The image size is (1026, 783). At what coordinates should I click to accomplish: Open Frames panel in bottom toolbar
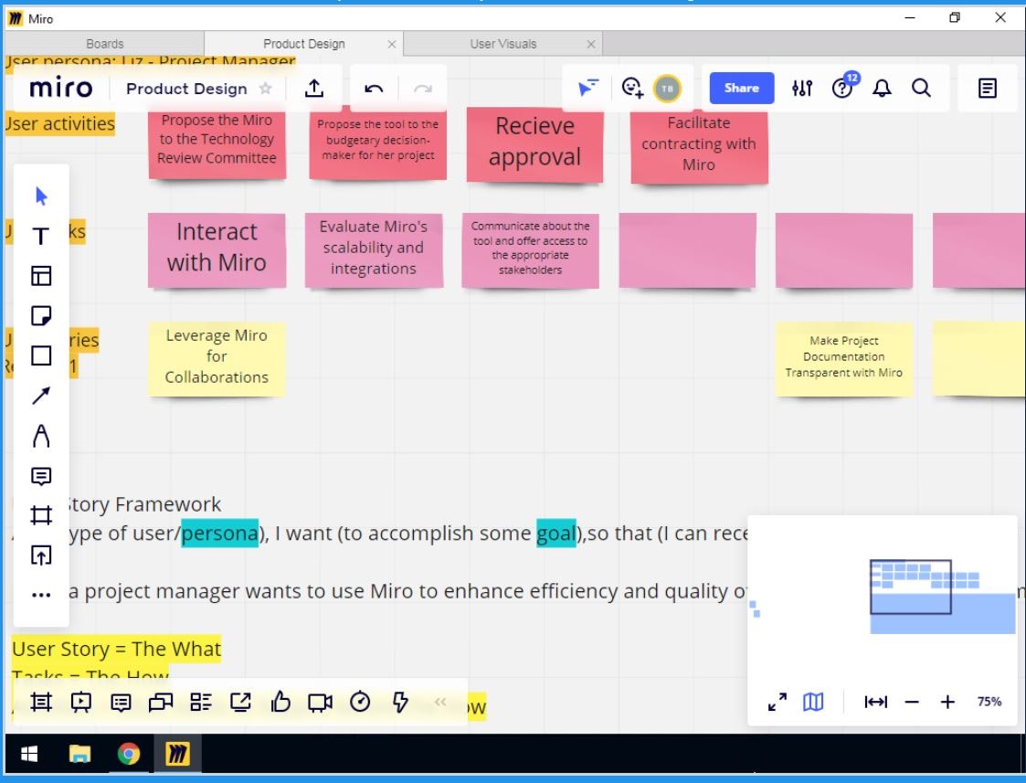pyautogui.click(x=41, y=702)
